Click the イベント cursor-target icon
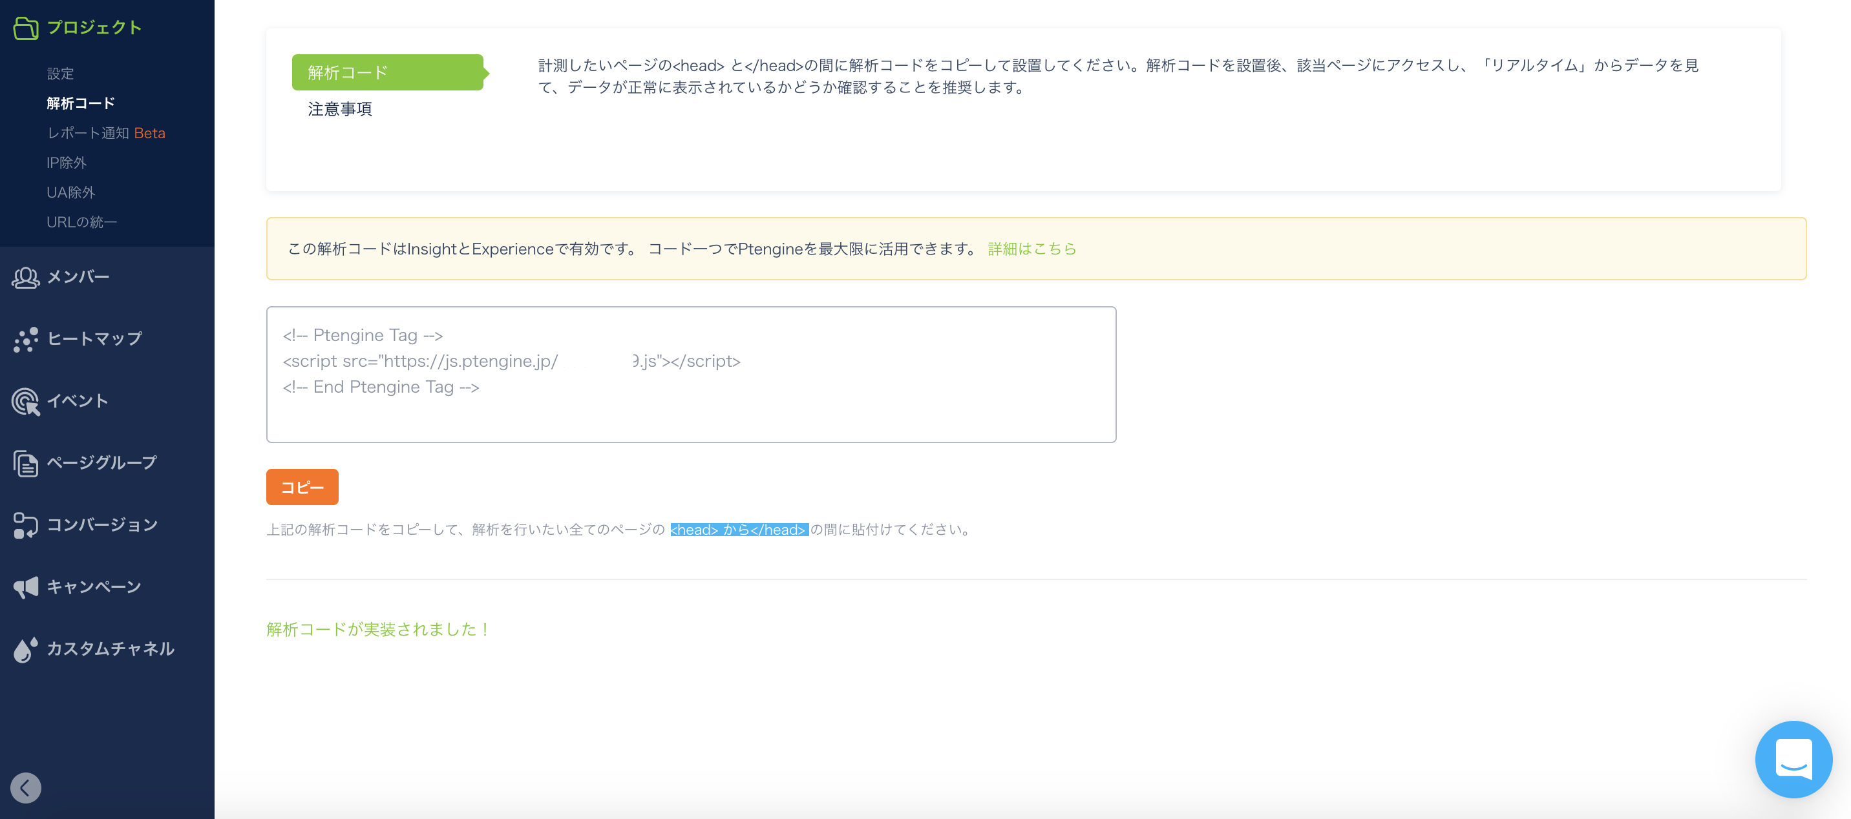This screenshot has width=1851, height=819. point(26,402)
